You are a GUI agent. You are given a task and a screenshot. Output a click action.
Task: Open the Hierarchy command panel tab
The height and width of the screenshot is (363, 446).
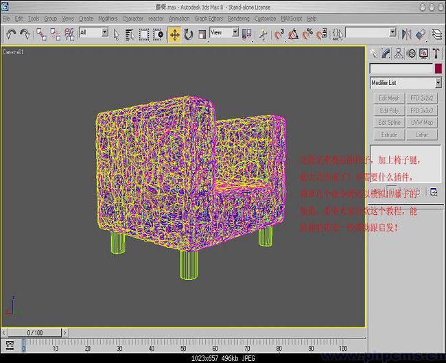[x=399, y=54]
